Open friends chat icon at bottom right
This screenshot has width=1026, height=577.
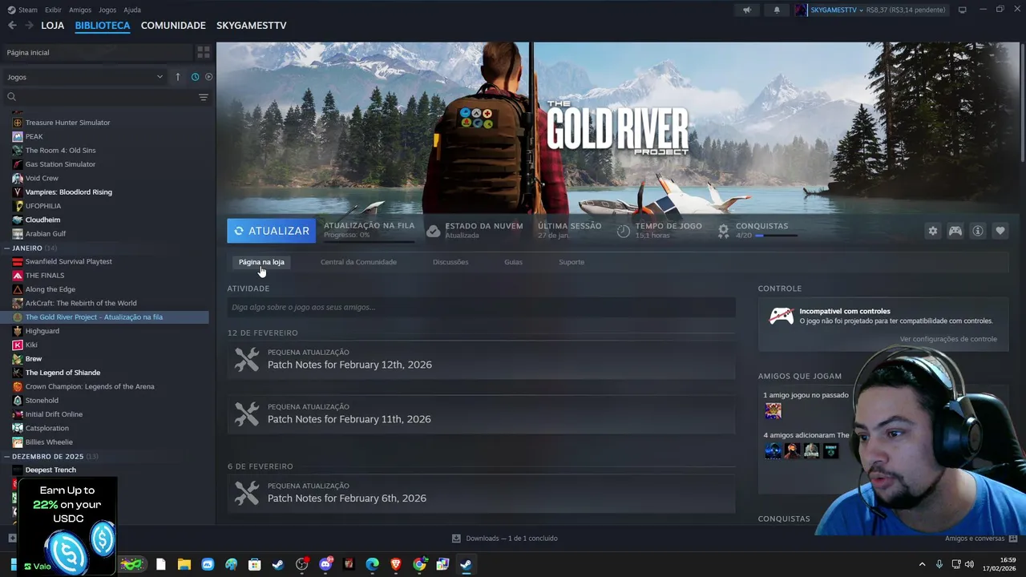(1013, 539)
